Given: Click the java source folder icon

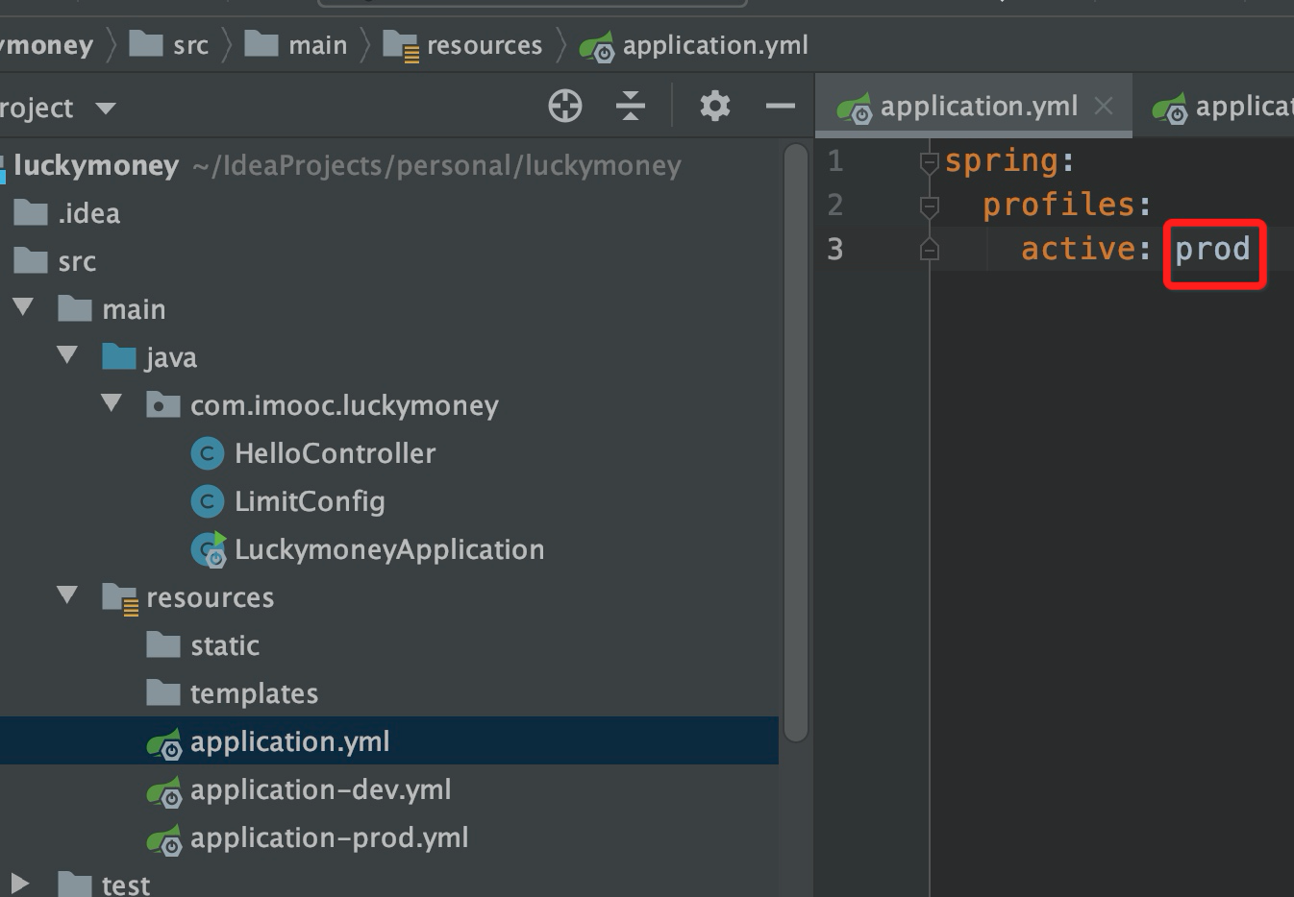Looking at the screenshot, I should coord(119,356).
